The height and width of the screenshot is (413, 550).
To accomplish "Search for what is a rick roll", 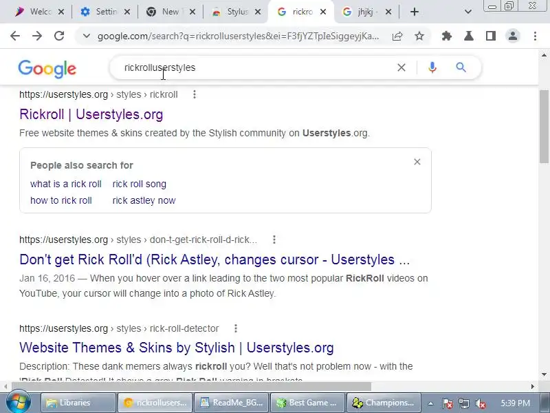I will click(x=65, y=184).
